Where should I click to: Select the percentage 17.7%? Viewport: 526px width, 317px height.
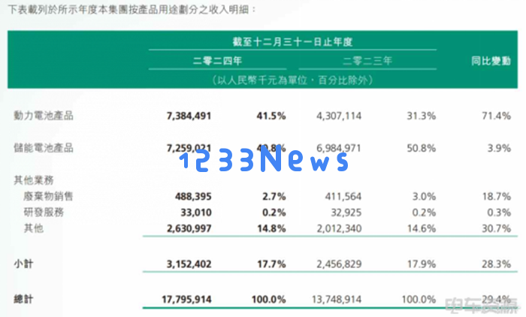click(271, 264)
